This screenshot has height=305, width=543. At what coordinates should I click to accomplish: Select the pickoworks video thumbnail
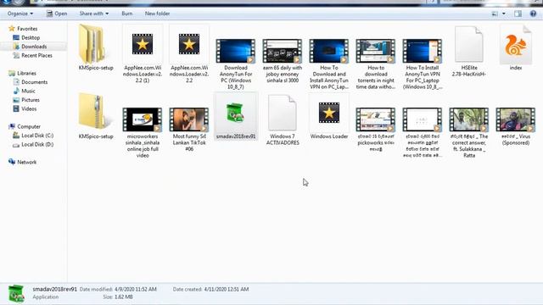[x=376, y=119]
